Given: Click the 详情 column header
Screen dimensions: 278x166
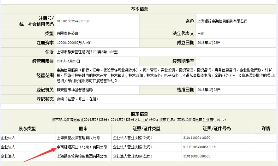Looking at the screenshot, I should [266, 129].
